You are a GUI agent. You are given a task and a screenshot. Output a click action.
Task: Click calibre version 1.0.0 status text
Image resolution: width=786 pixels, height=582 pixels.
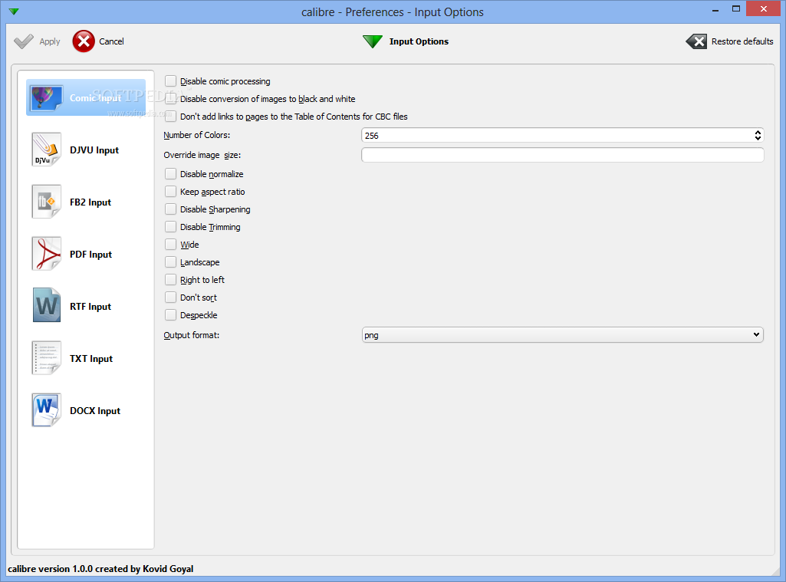coord(100,568)
